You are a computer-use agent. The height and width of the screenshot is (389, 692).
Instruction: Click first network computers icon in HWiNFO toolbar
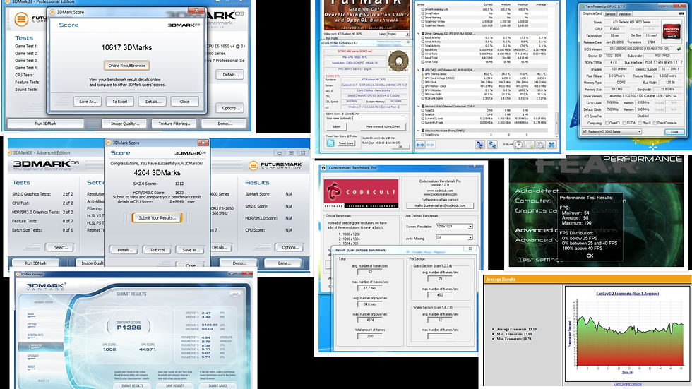pyautogui.click(x=479, y=145)
